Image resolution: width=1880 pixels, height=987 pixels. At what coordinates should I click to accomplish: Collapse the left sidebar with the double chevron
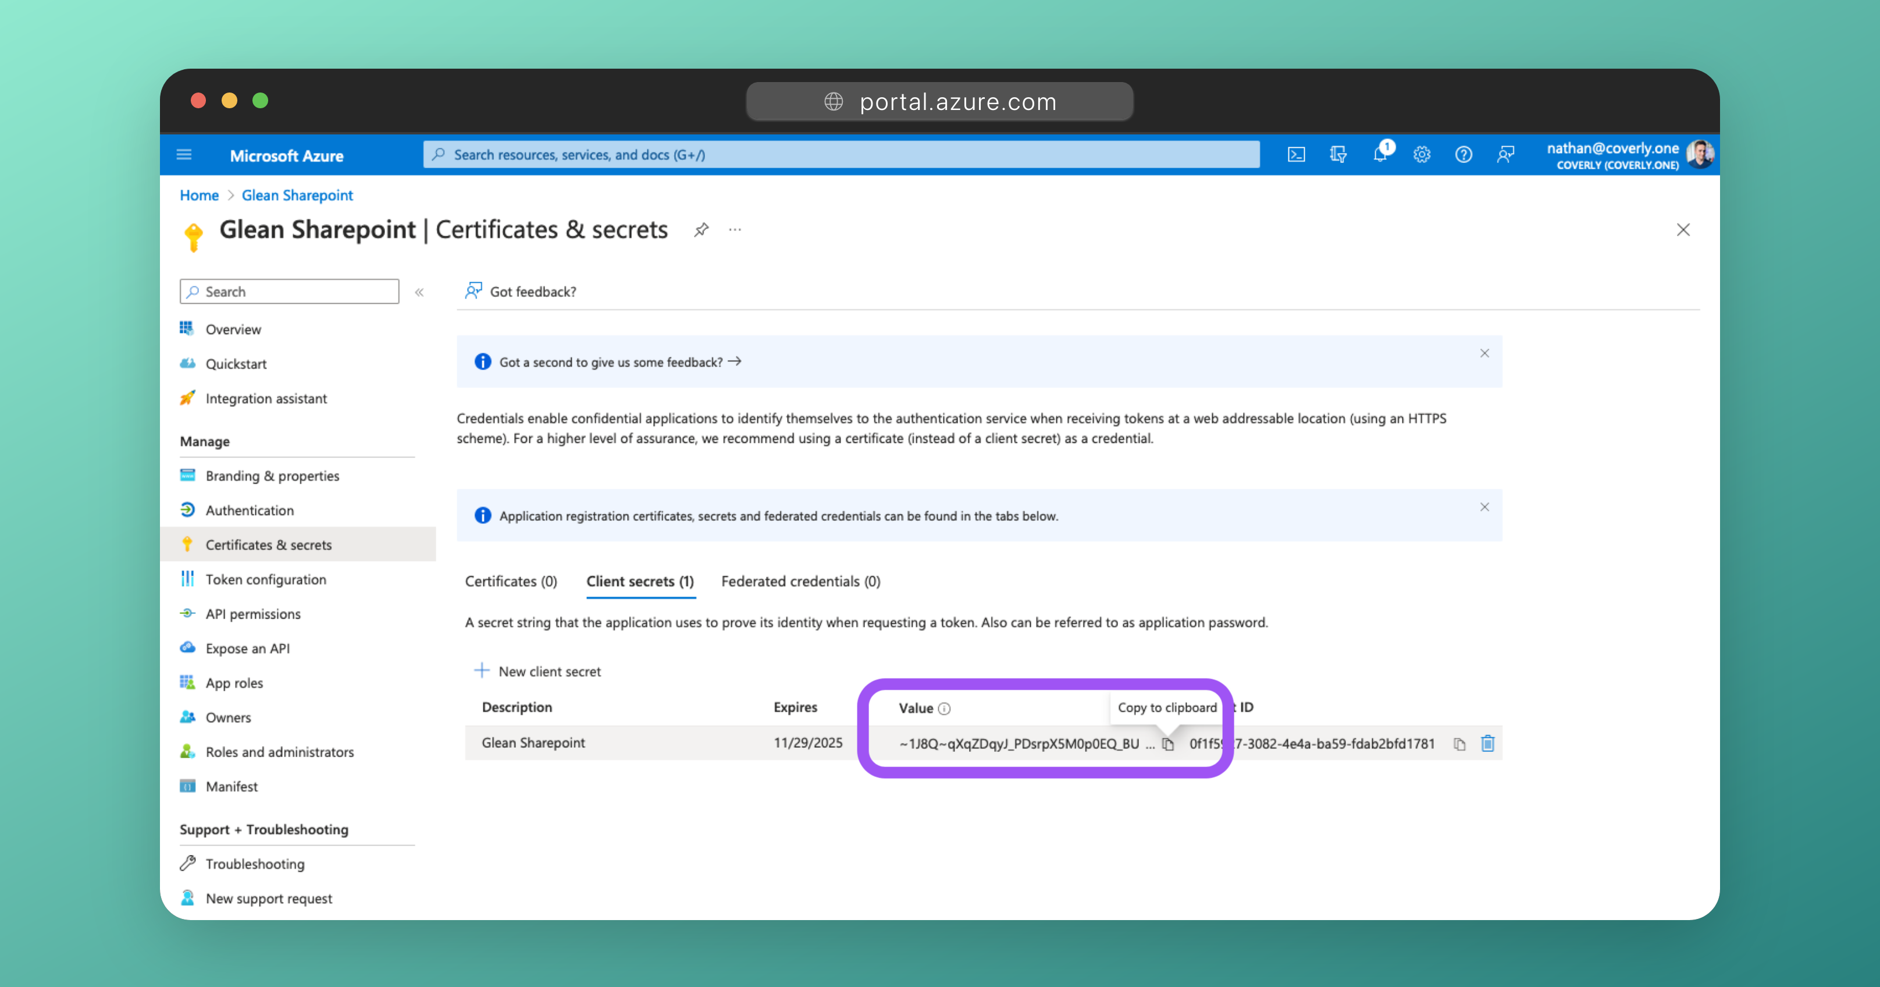pyautogui.click(x=419, y=292)
